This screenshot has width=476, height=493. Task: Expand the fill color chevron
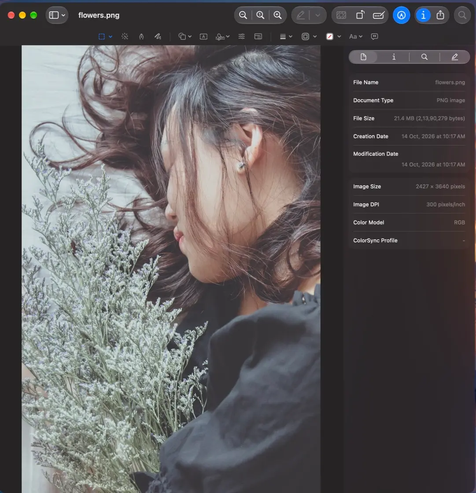click(339, 37)
